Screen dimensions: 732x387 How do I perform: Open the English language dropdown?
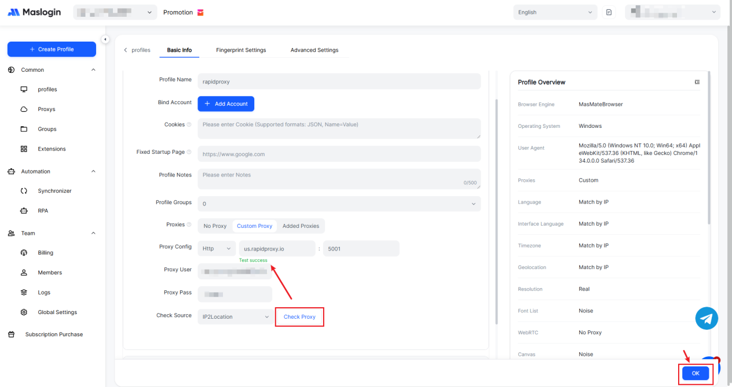(555, 12)
